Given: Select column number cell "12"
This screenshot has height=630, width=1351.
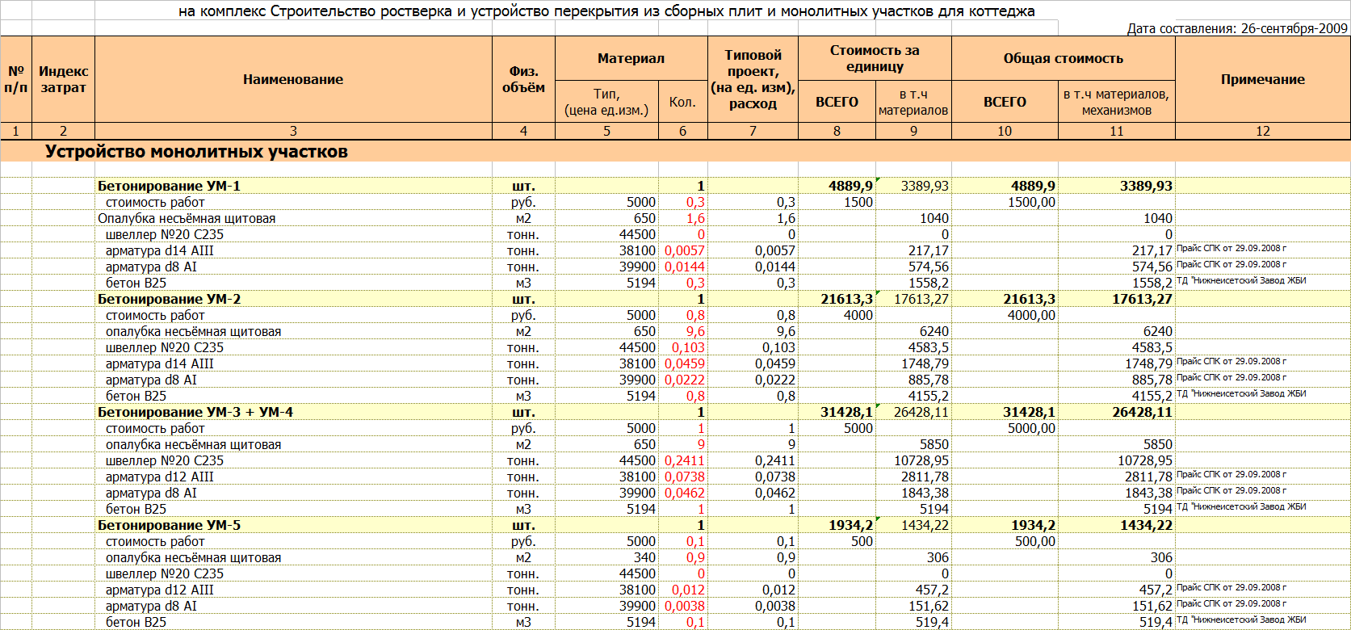Looking at the screenshot, I should pos(1263,131).
